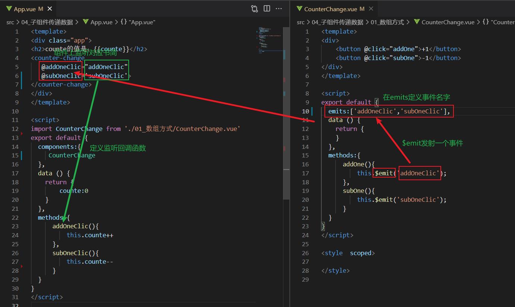
Task: Click methods:{ line in CounterChange.vue
Action: tap(344, 155)
